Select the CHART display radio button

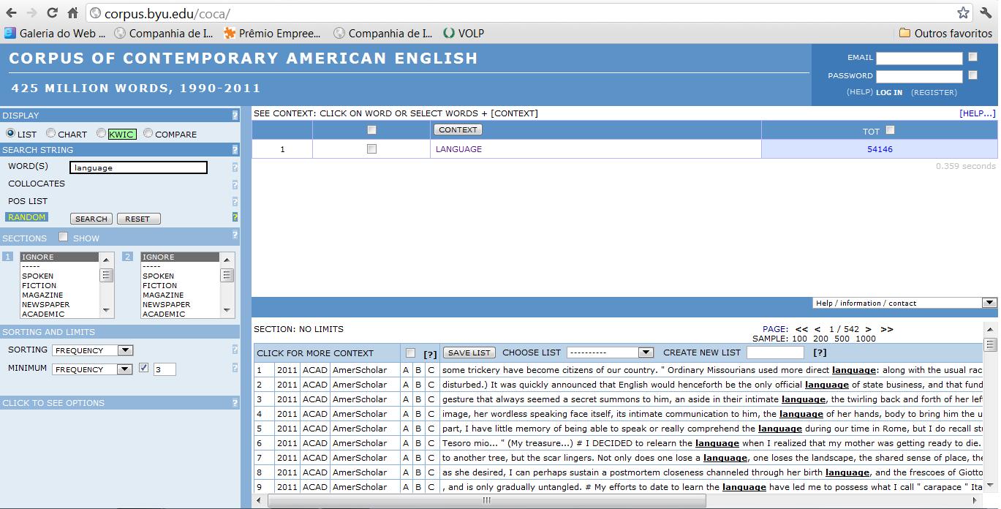[x=50, y=133]
